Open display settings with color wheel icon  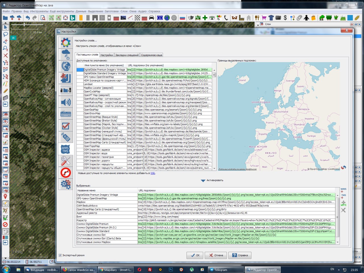click(66, 43)
